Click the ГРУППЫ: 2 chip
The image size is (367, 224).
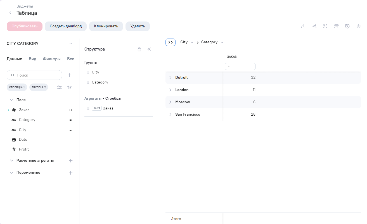(x=39, y=87)
